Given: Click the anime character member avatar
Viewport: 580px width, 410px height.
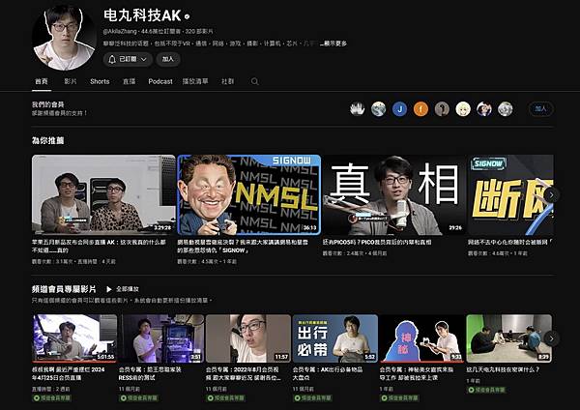Looking at the screenshot, I should tap(484, 109).
